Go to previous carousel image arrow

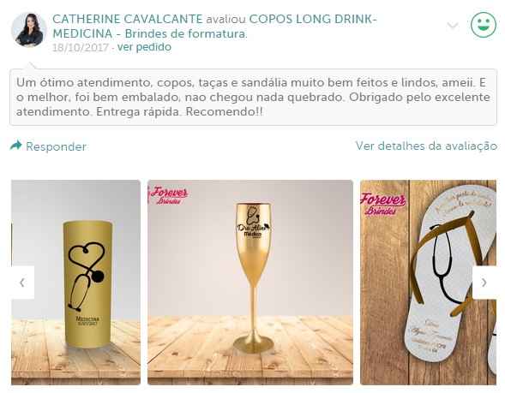coord(22,283)
